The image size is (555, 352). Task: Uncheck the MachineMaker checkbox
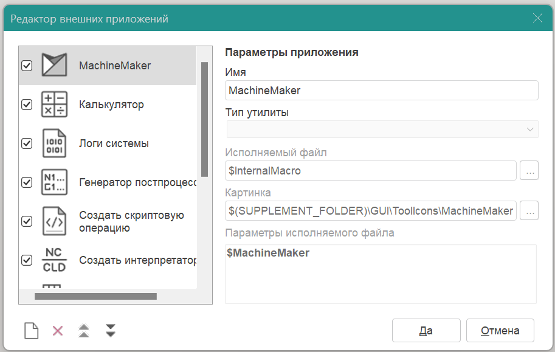coord(27,66)
